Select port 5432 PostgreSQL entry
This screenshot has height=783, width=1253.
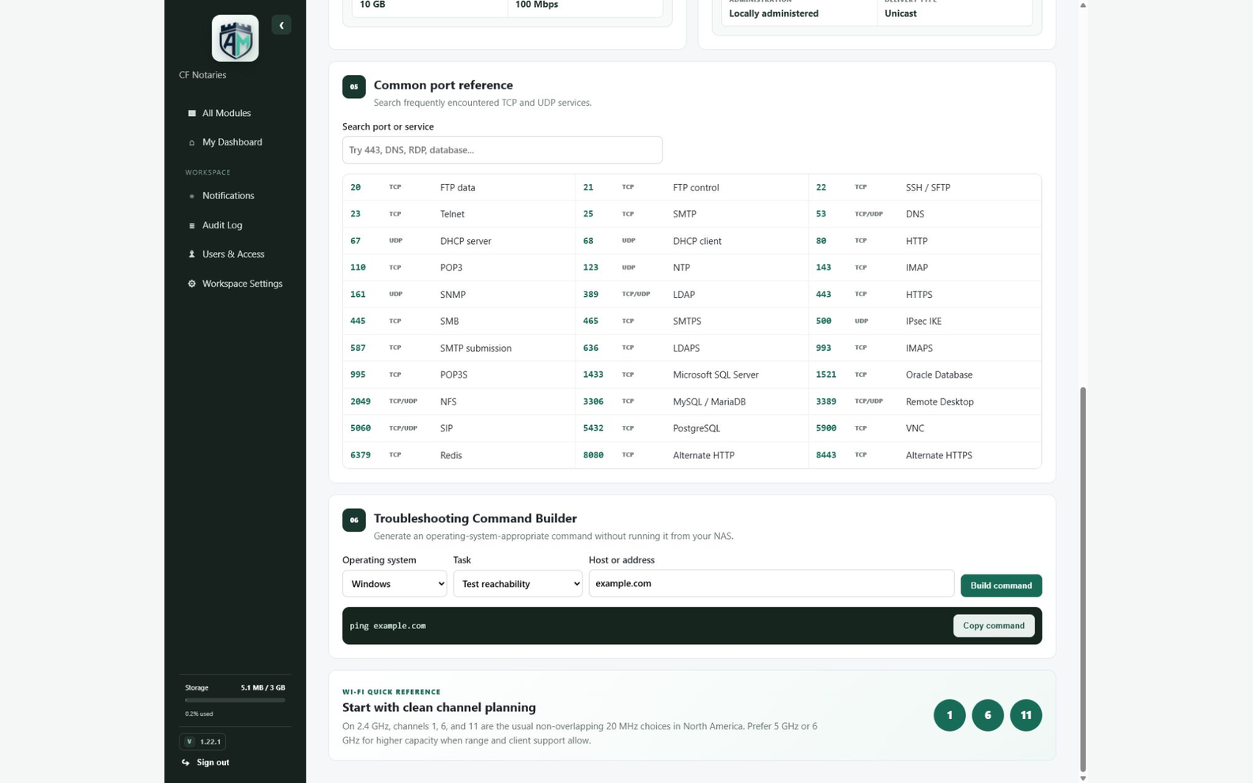[692, 428]
